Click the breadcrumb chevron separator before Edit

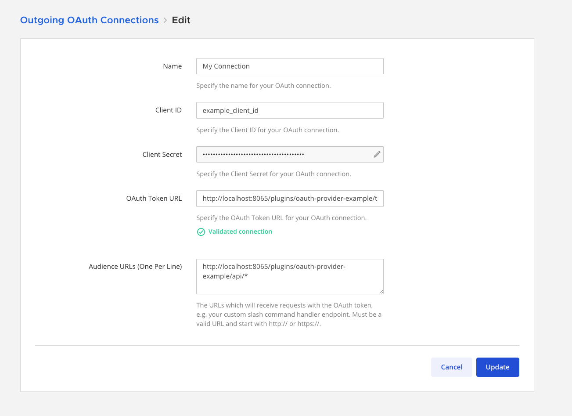tap(165, 20)
